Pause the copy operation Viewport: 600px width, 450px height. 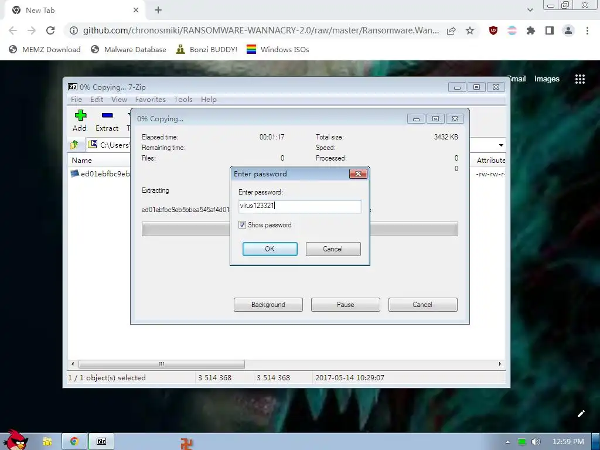[x=346, y=305]
